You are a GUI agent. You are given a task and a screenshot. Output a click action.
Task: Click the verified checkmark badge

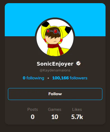(x=78, y=63)
